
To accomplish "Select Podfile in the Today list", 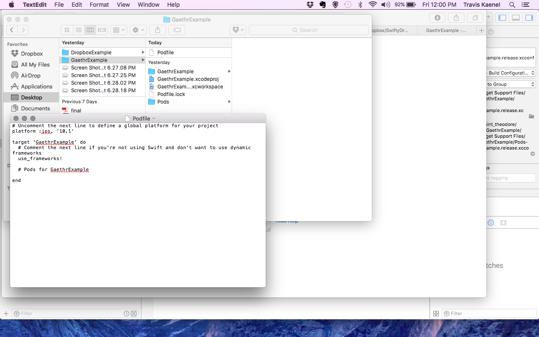I will 165,52.
